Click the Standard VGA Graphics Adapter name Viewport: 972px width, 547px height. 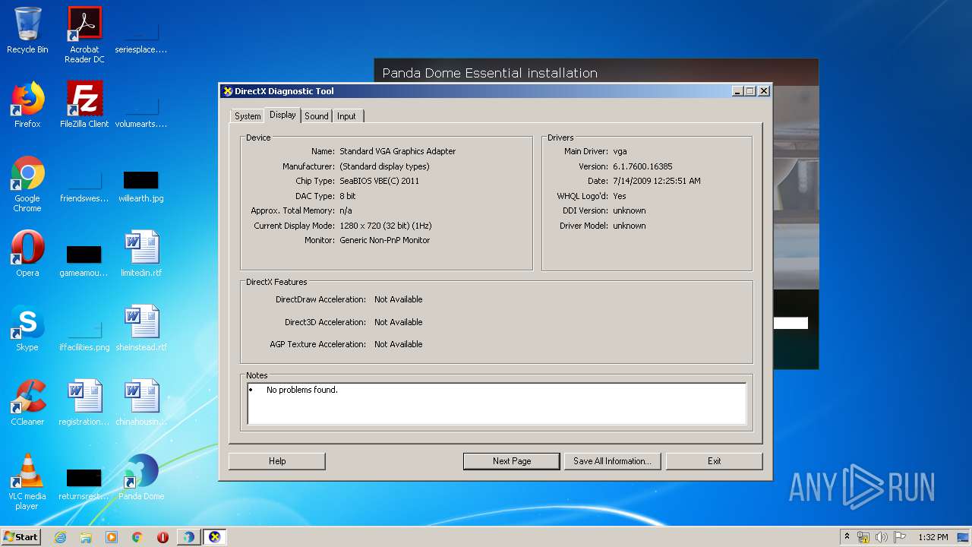point(397,151)
